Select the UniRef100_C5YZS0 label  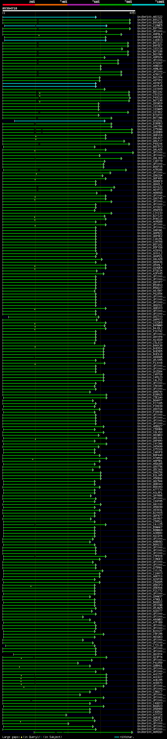pyautogui.click(x=150, y=95)
